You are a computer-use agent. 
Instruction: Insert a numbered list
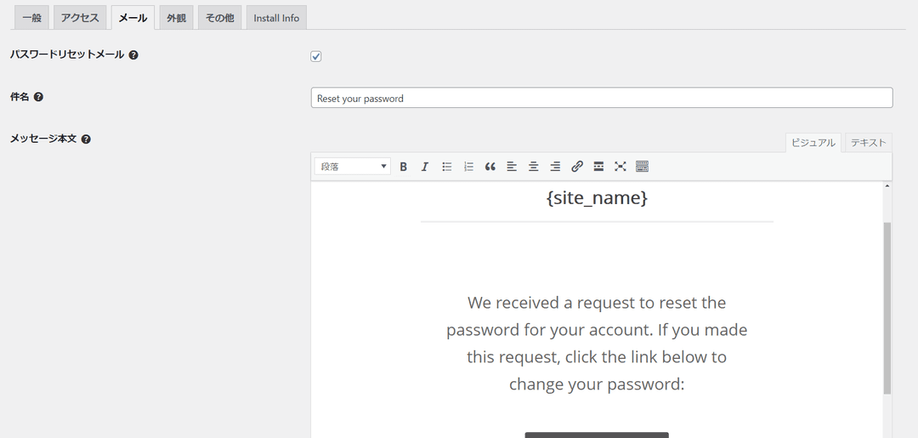coord(468,167)
